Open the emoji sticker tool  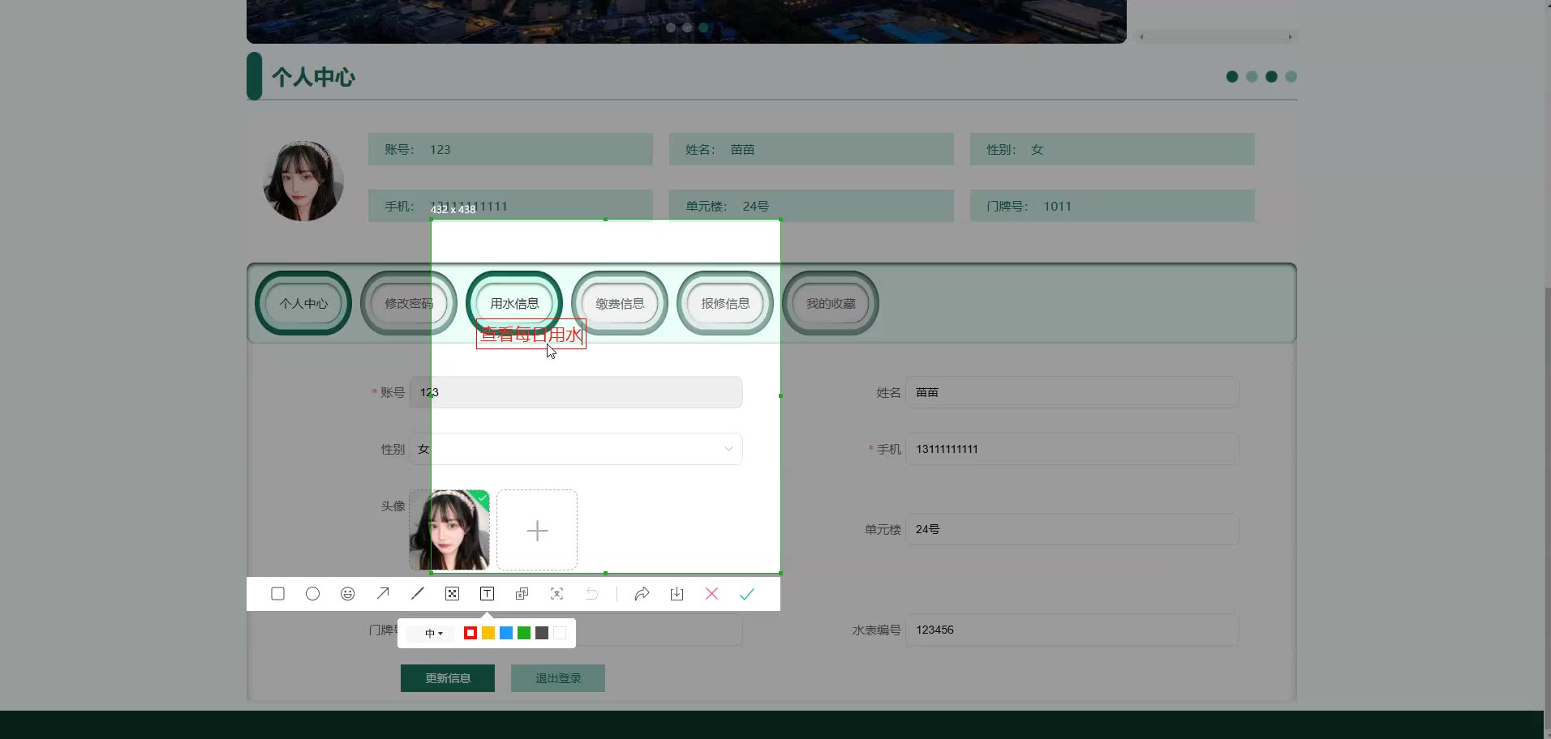click(347, 594)
